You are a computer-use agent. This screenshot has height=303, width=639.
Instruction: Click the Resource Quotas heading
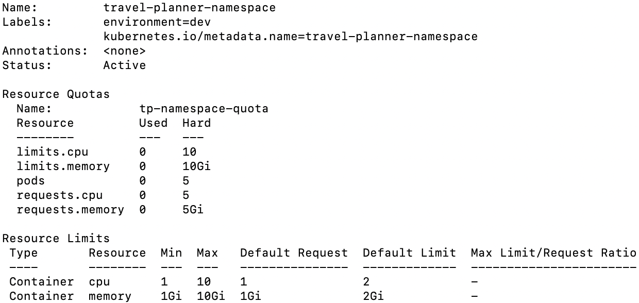(x=56, y=94)
